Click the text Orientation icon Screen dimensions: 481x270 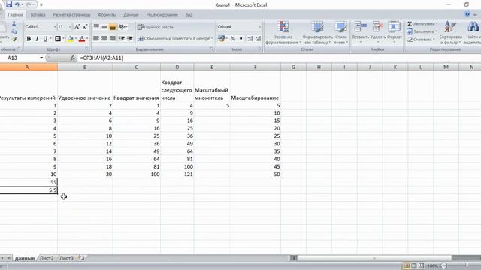tap(123, 27)
